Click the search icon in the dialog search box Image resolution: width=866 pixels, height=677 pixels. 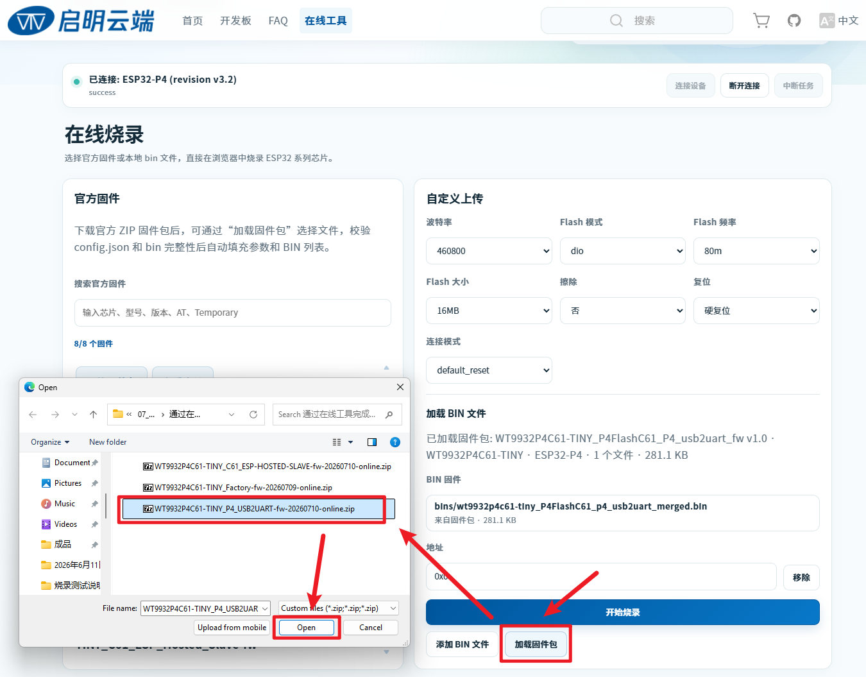pyautogui.click(x=389, y=415)
